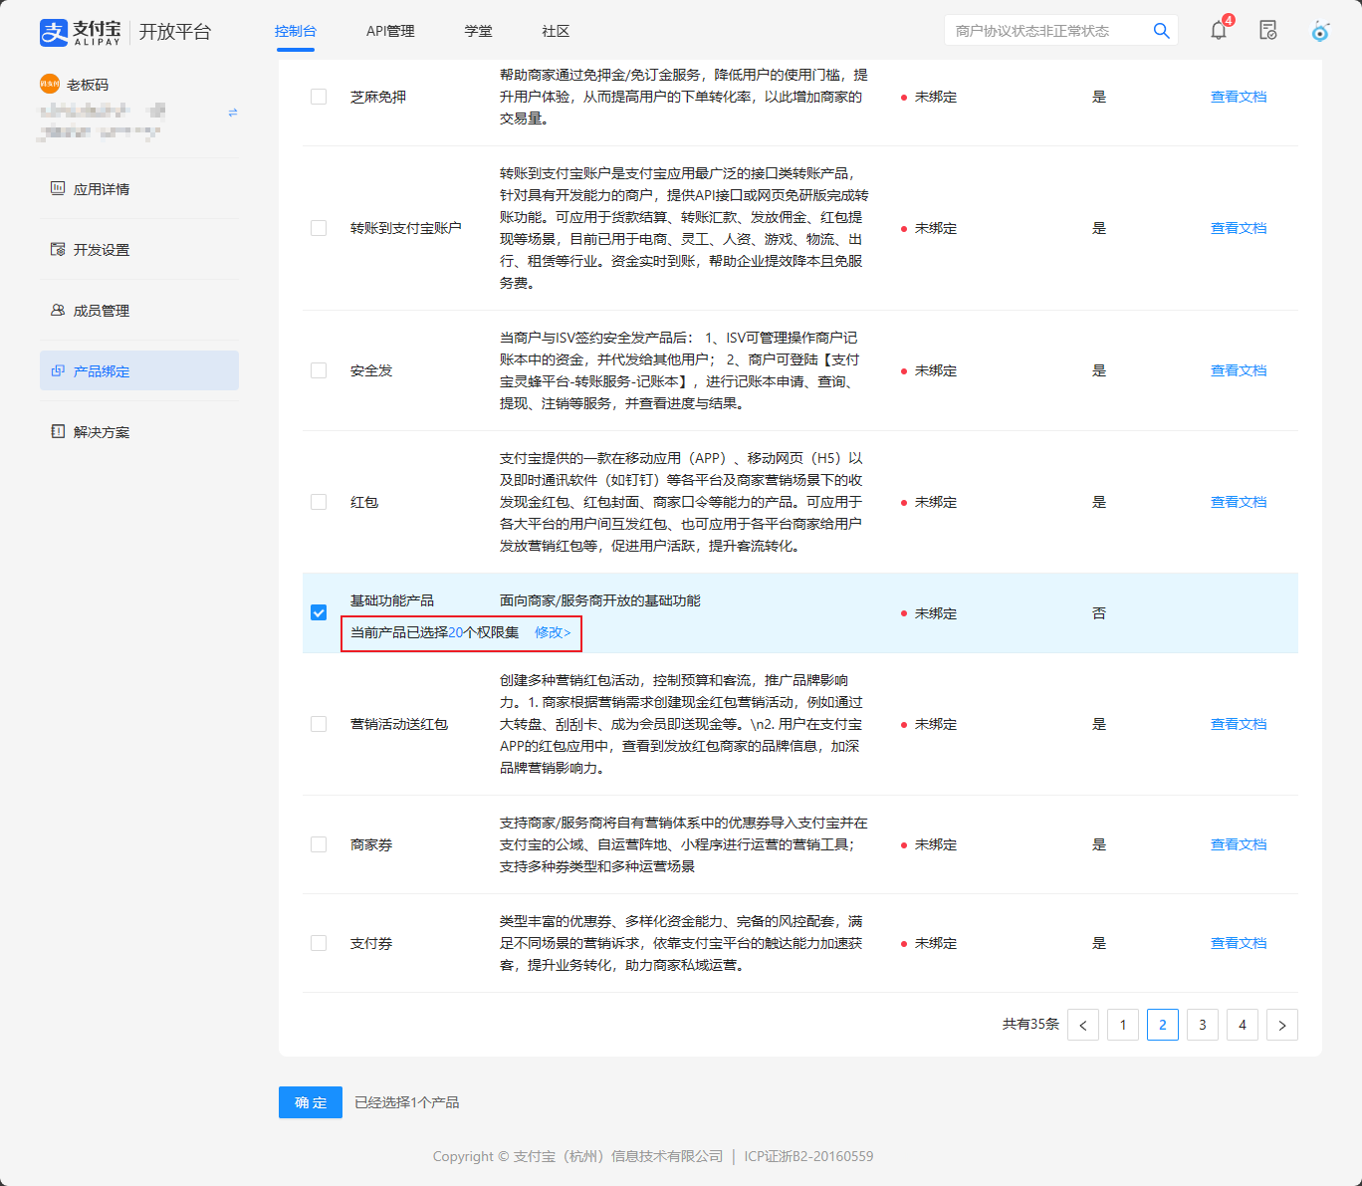The height and width of the screenshot is (1186, 1362).
Task: Select the 红包 product checkbox
Action: click(319, 502)
